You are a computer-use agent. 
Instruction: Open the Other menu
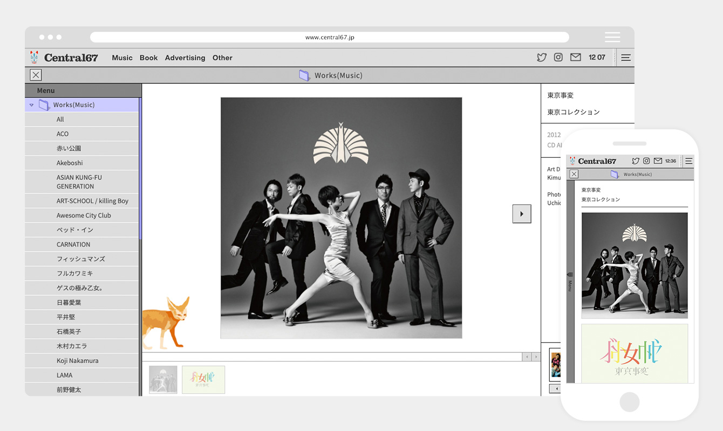coord(222,58)
